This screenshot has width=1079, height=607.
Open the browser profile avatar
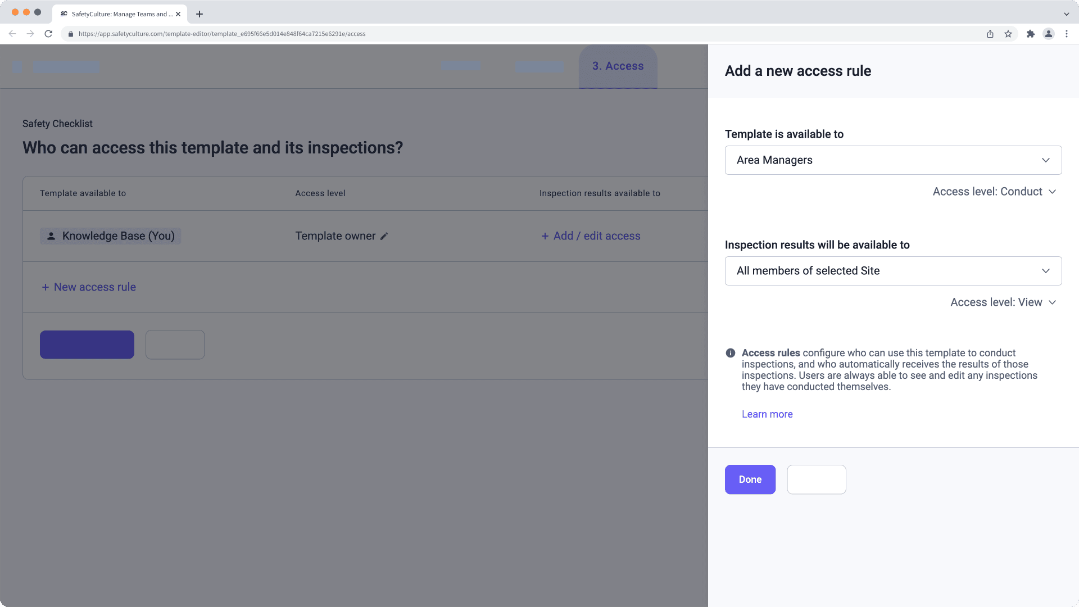click(1049, 34)
